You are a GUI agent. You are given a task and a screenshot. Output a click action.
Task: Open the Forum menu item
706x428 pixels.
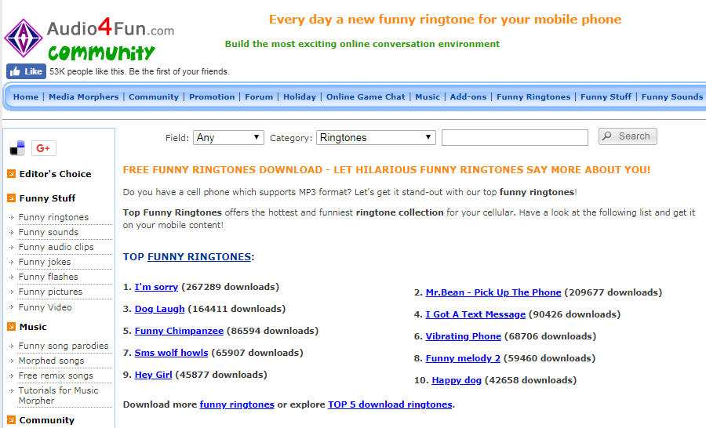click(259, 96)
